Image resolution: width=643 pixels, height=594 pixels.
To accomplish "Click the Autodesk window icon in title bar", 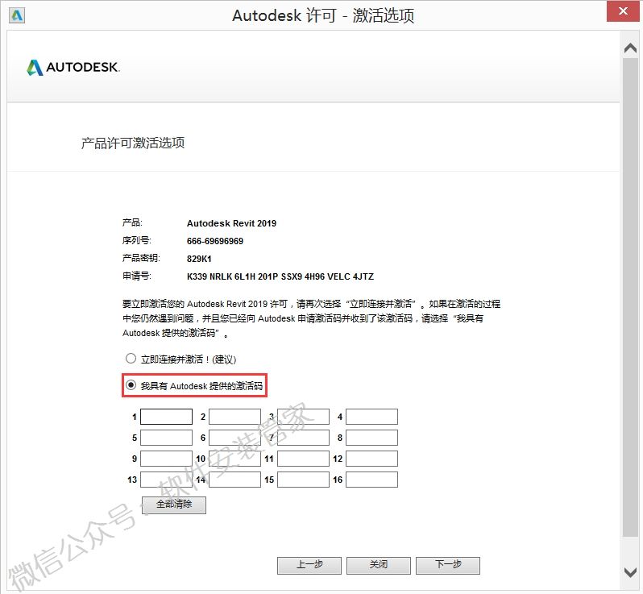I will click(x=16, y=16).
